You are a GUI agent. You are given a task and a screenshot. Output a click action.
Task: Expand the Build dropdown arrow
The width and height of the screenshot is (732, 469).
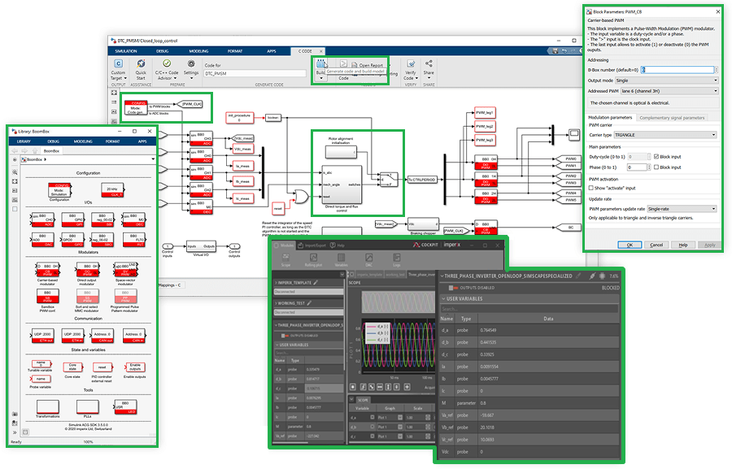(x=320, y=78)
